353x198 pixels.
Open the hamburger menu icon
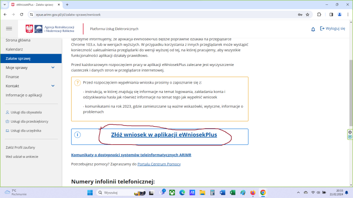coord(9,29)
